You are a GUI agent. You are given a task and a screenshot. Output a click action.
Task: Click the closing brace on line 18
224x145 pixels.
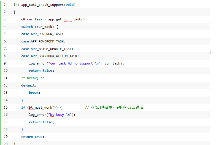tap(22, 129)
